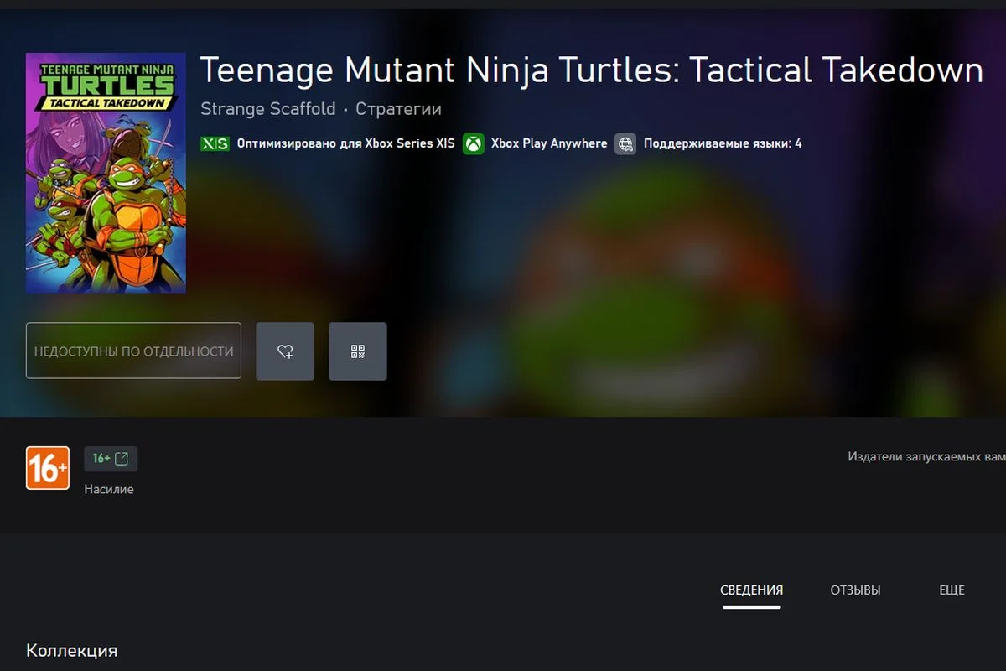The width and height of the screenshot is (1006, 671).
Task: Open the QR code button
Action: [358, 351]
